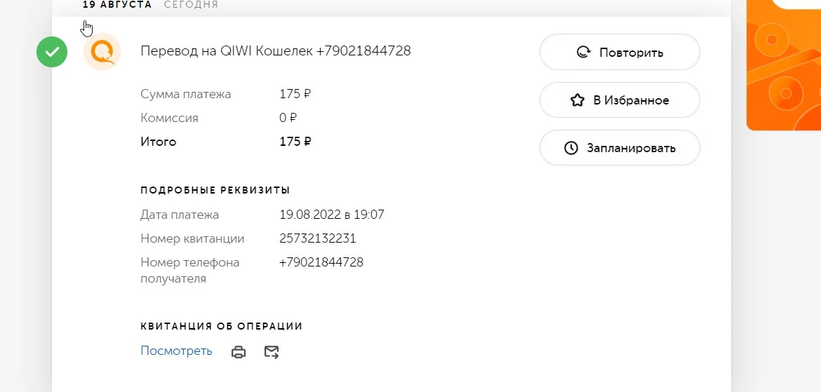The width and height of the screenshot is (821, 392).
Task: Click the СЕГОДНЯ label
Action: click(x=191, y=5)
